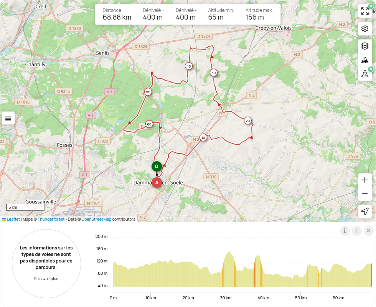Image resolution: width=376 pixels, height=307 pixels.
Task: Show elevation profile info
Action: 345,231
